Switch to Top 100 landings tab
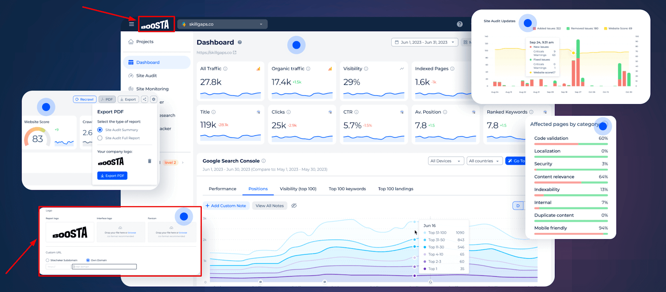 pos(395,189)
